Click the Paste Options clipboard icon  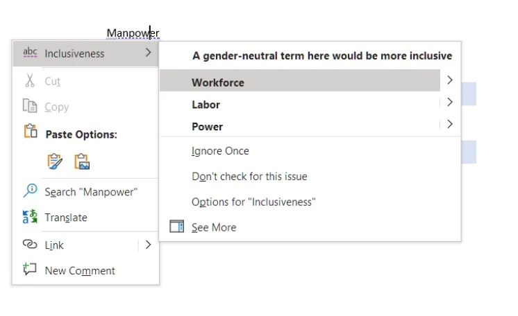click(30, 132)
